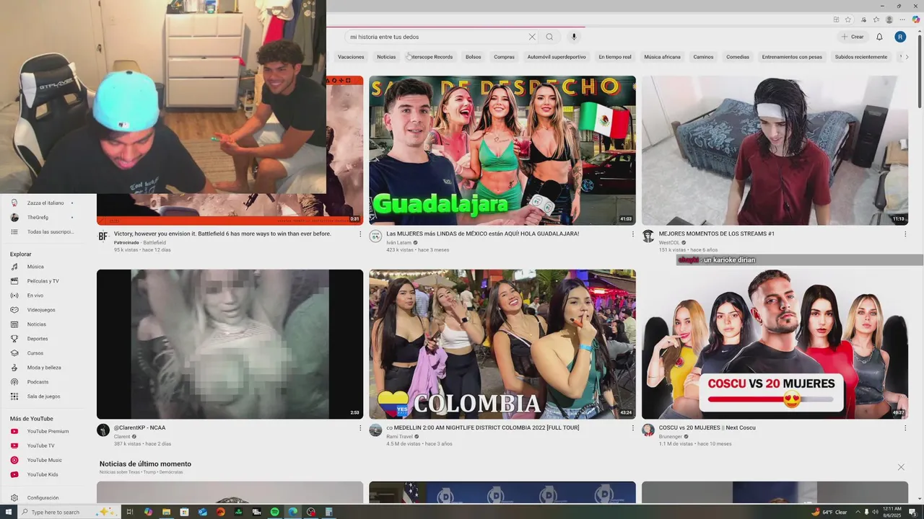Open Spotify from the taskbar
Viewport: 924px width, 519px height.
coord(275,512)
